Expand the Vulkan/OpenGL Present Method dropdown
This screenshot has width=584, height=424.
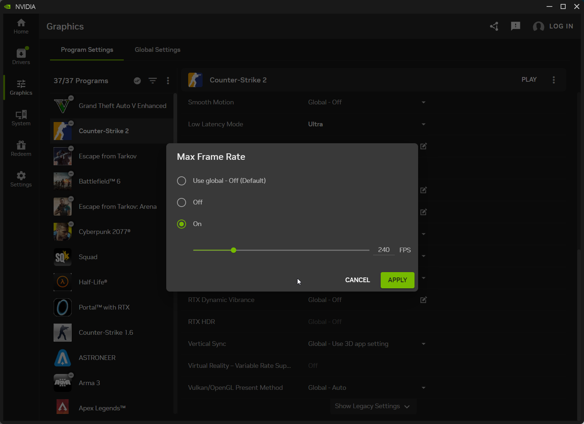point(424,388)
